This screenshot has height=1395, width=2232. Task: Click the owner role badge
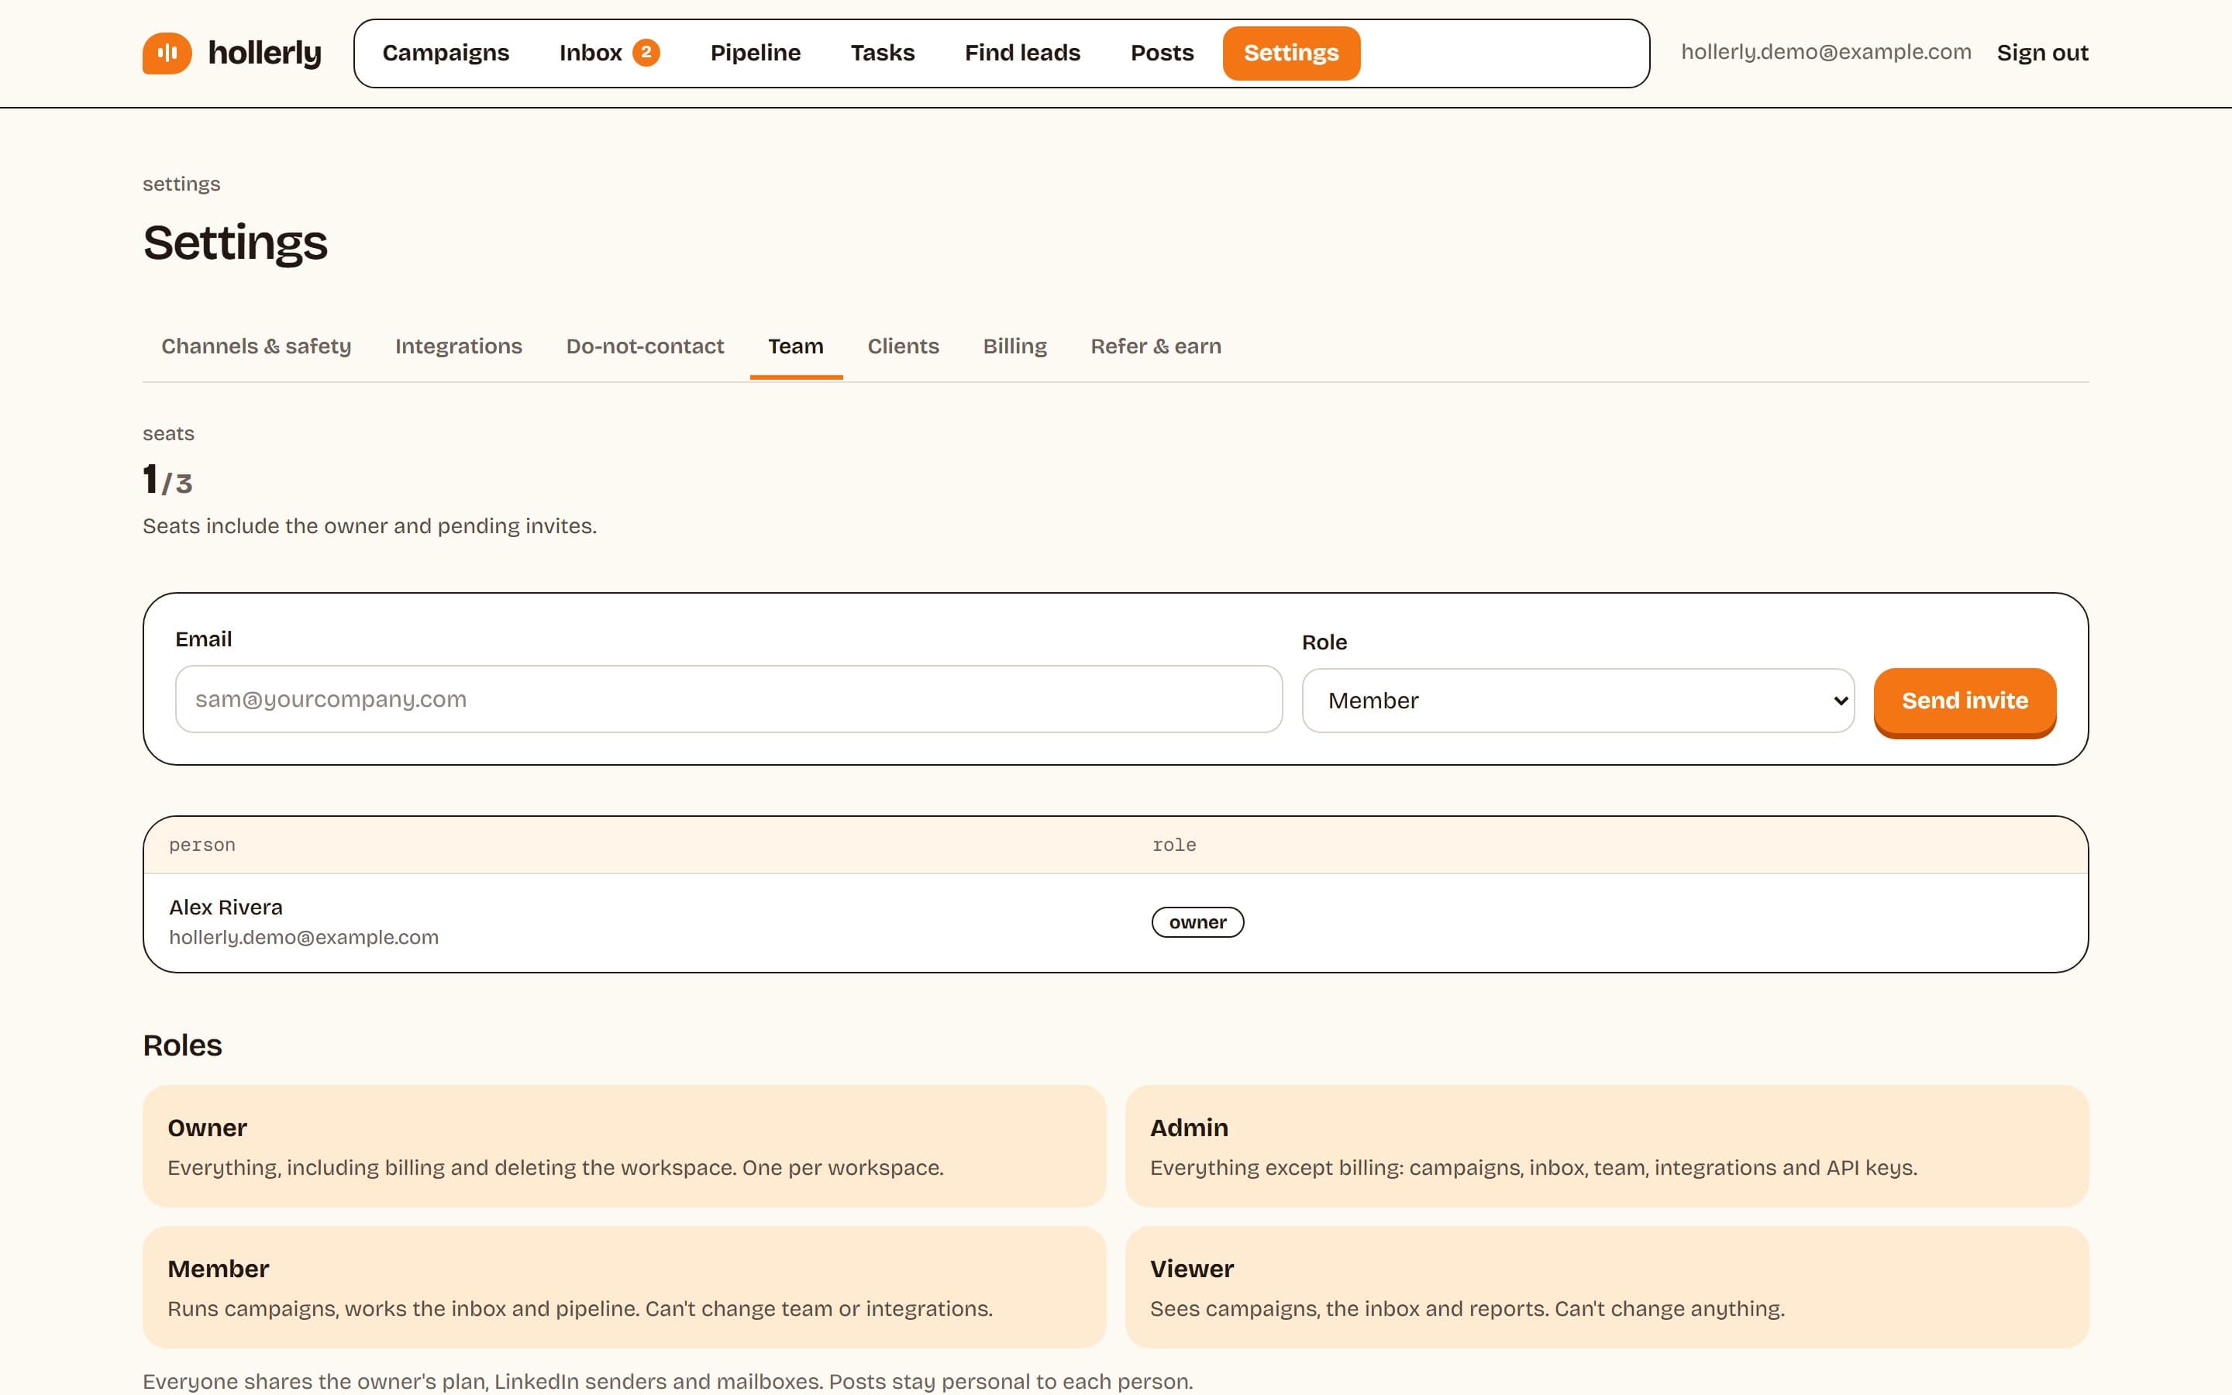point(1197,922)
